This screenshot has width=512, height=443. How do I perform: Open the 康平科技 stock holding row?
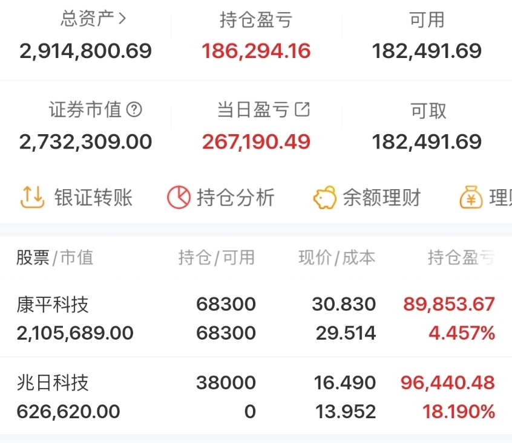[x=256, y=318]
